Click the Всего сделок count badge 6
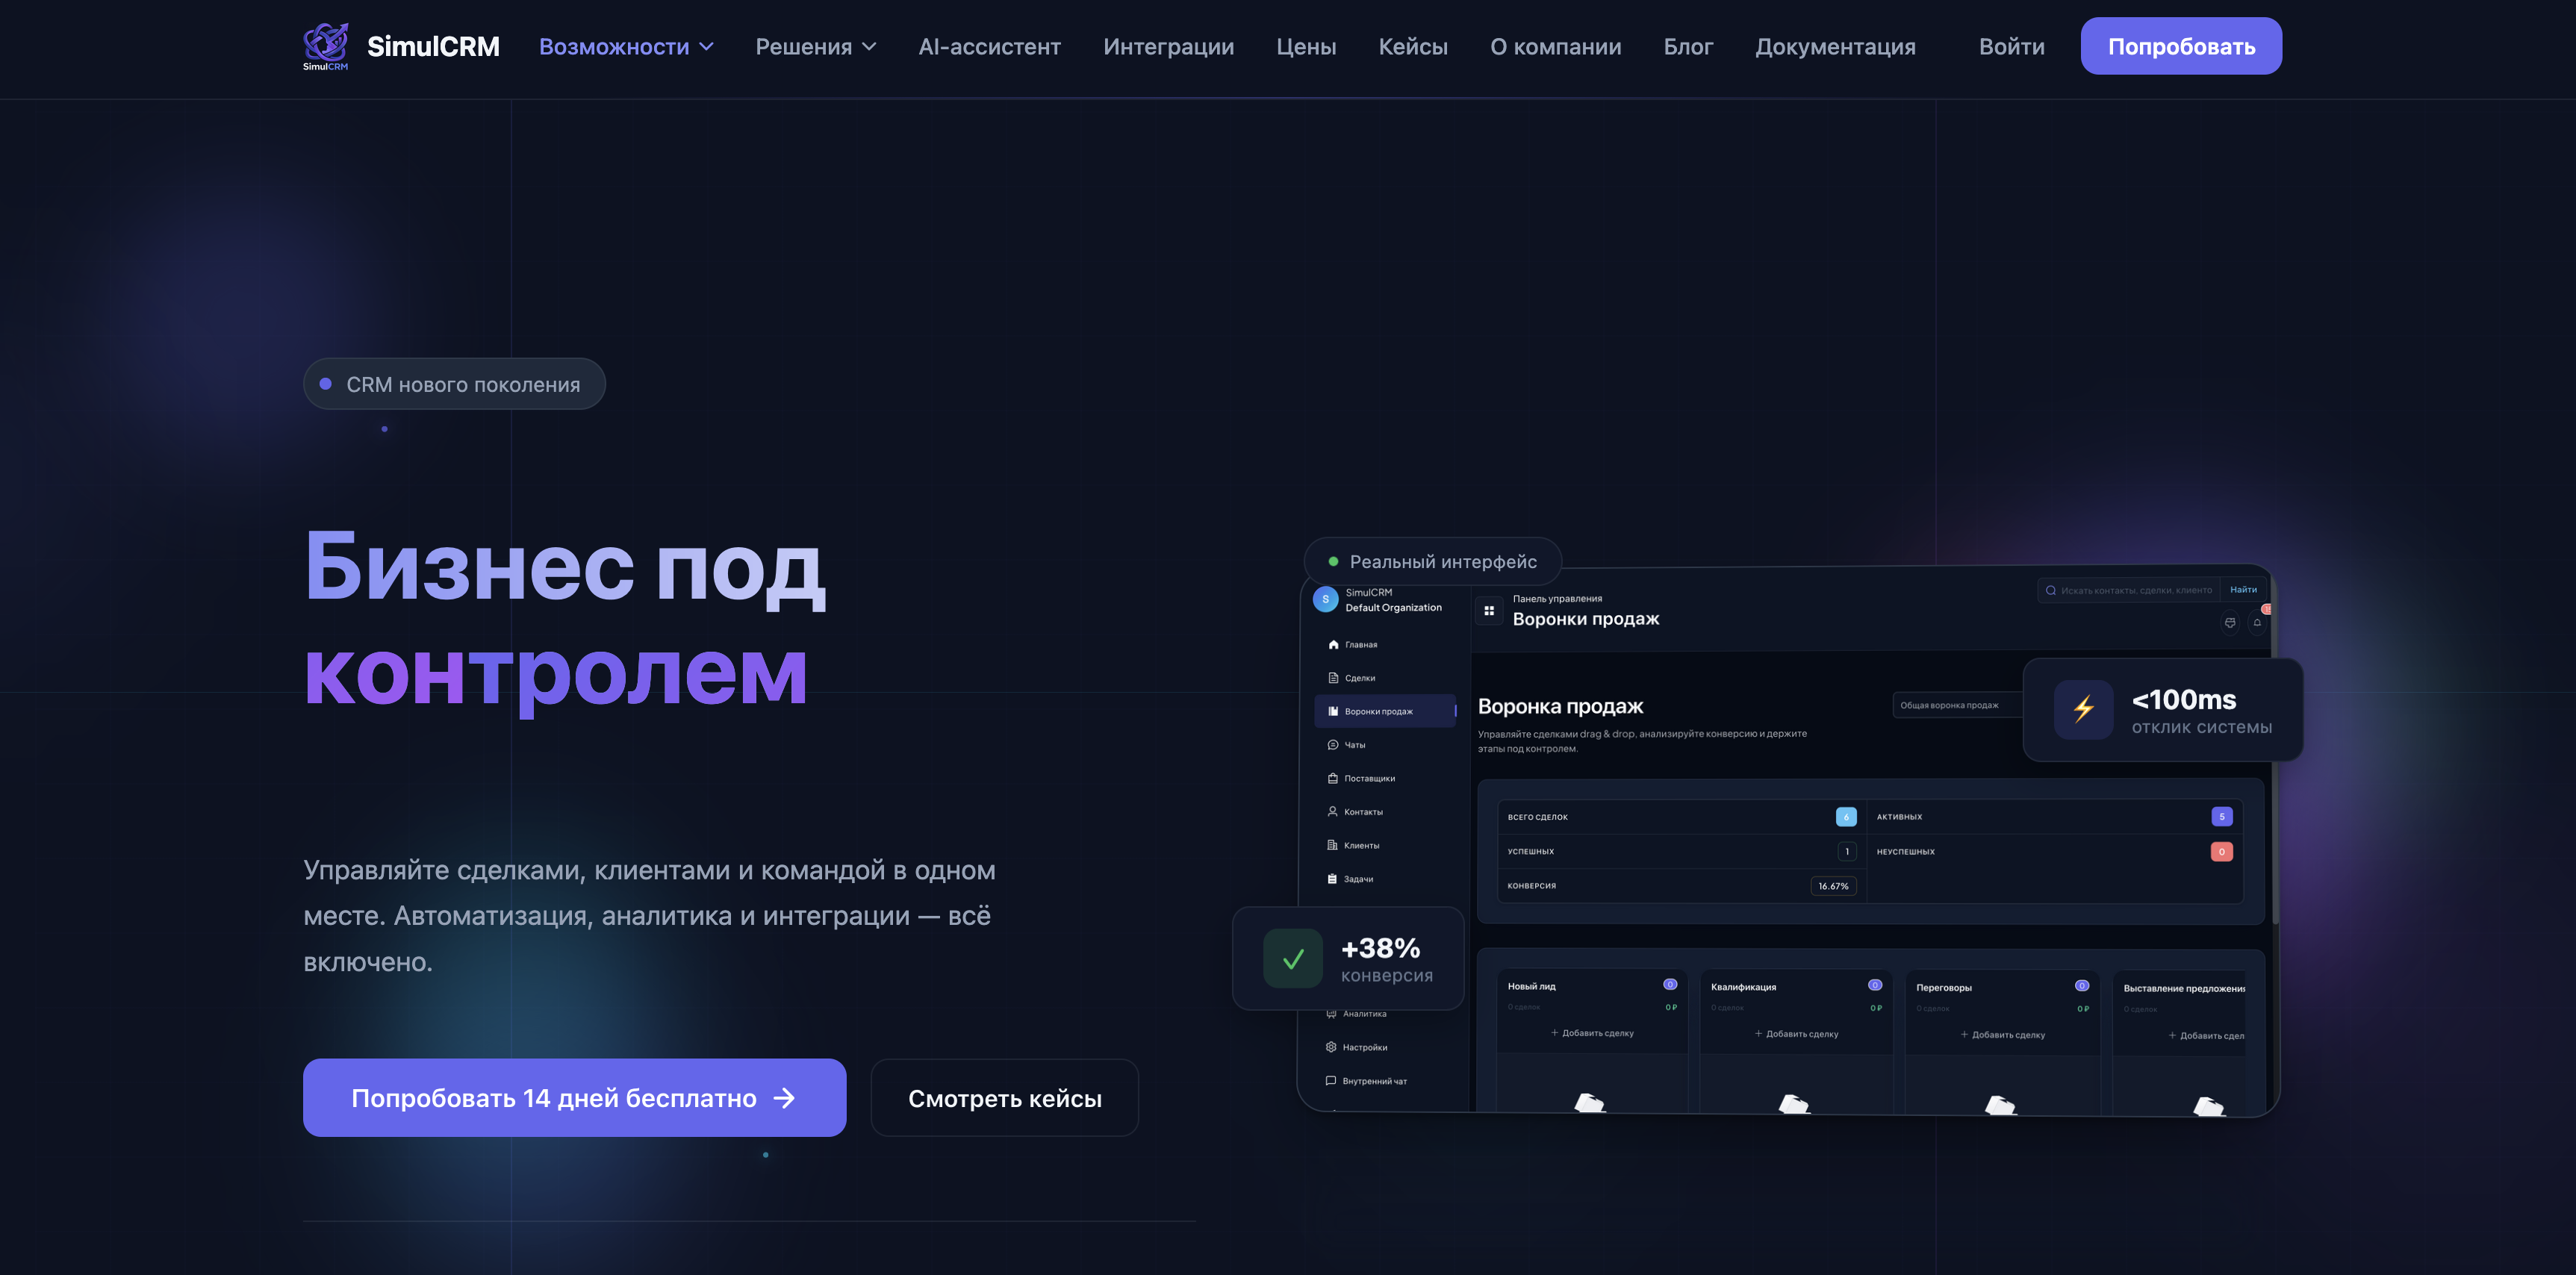This screenshot has width=2576, height=1275. (x=1846, y=817)
